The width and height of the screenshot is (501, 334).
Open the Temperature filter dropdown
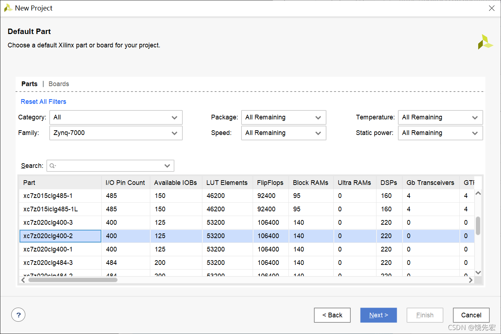tap(441, 117)
